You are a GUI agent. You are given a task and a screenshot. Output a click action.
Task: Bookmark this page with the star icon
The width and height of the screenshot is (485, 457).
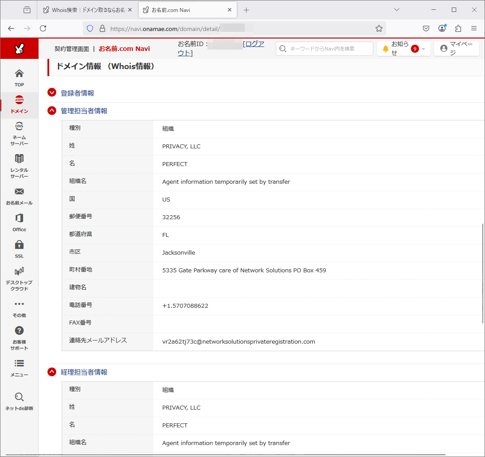click(379, 28)
